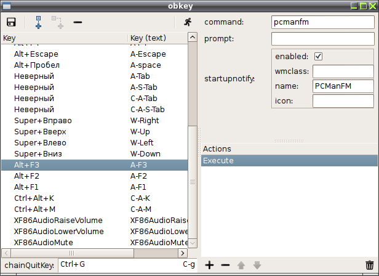Click the horizontal scrollbar left arrow
379x276 pixels.
coord(6,253)
